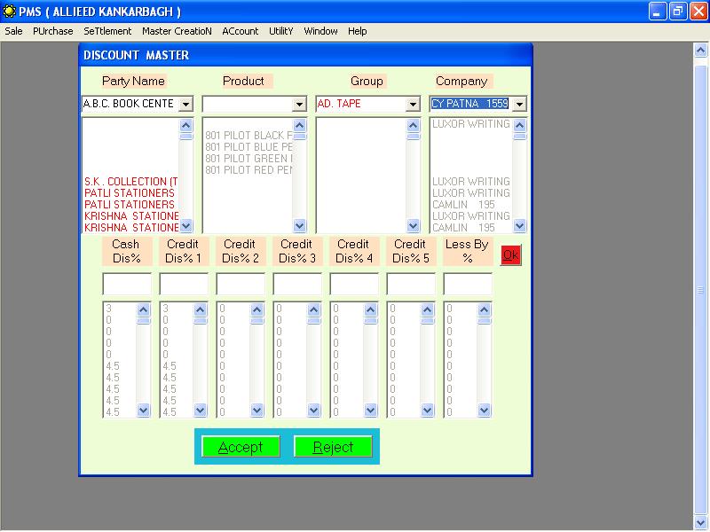The width and height of the screenshot is (710, 532).
Task: Click the PMS application icon in title bar
Action: click(10, 12)
